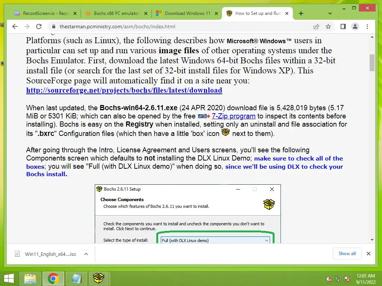The height and width of the screenshot is (286, 382).
Task: Click the address bar URL
Action: pos(117,26)
